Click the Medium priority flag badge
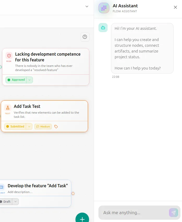This screenshot has height=222, width=182. (43, 127)
